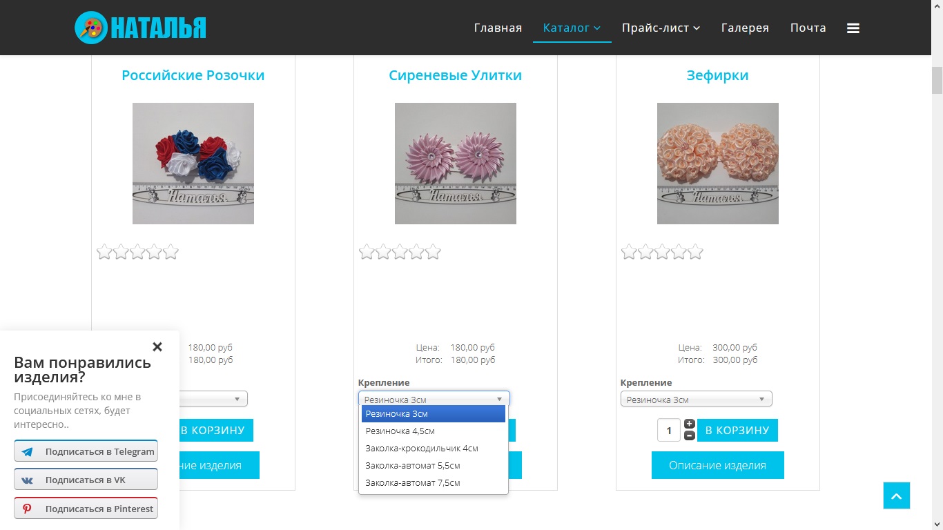Close the social subscribe popup
Screen dimensions: 943x530
[x=157, y=346]
